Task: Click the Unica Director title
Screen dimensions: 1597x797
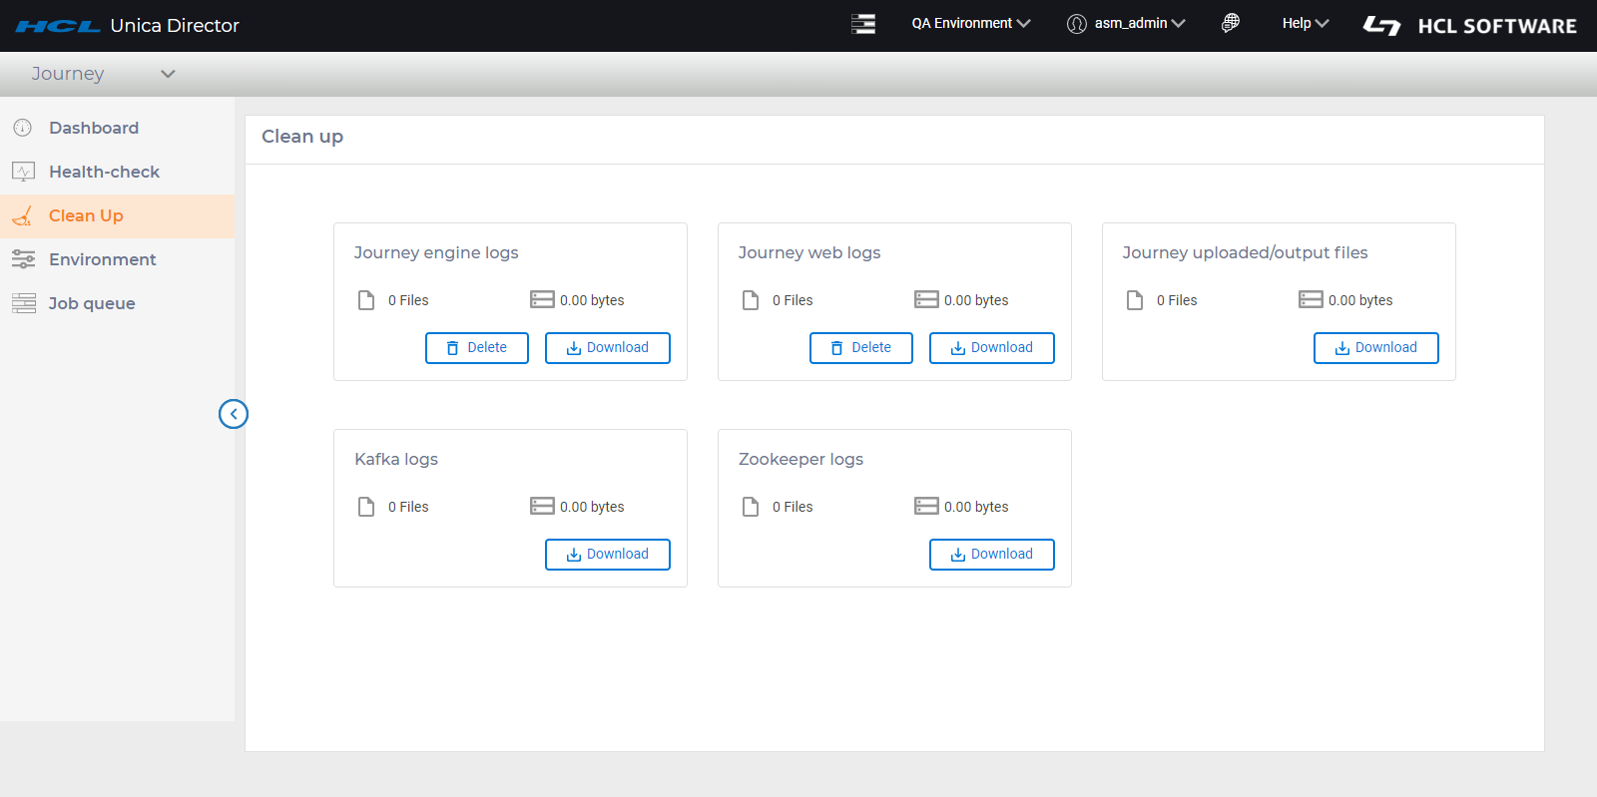Action: 175,26
